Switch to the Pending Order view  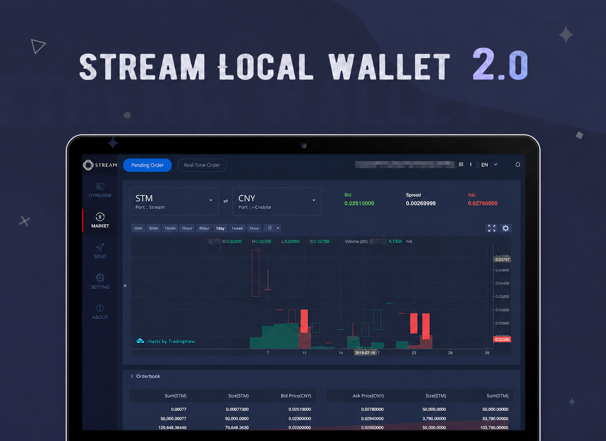[x=148, y=165]
